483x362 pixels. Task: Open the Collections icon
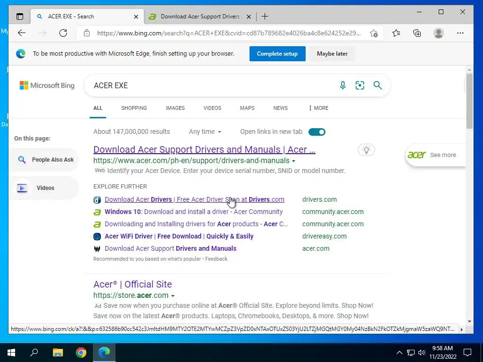tap(417, 33)
